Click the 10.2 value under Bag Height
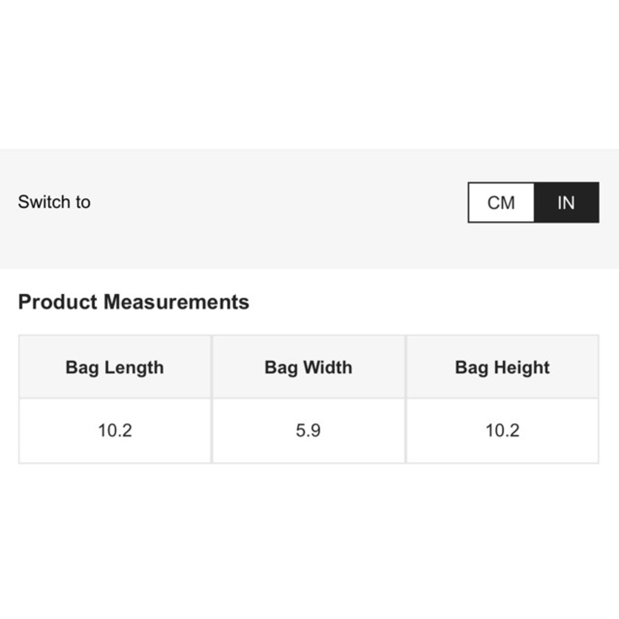The height and width of the screenshot is (619, 619). click(x=502, y=430)
